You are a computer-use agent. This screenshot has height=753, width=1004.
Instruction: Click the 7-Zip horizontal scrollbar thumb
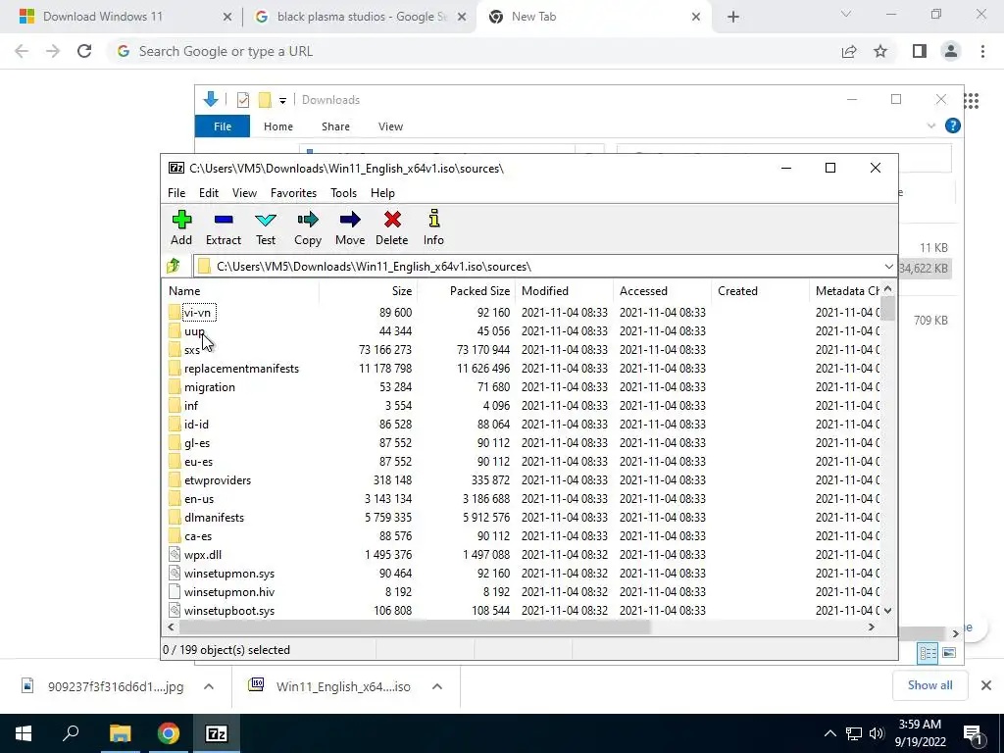415,627
